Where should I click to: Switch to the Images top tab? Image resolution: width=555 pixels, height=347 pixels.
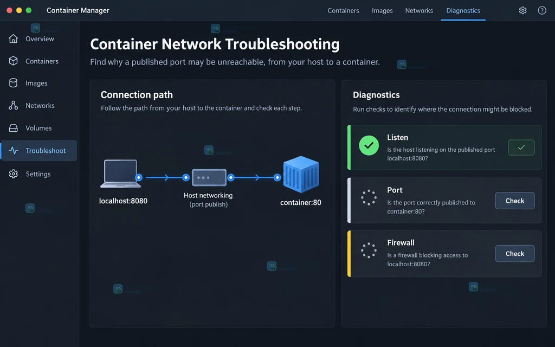coord(382,11)
